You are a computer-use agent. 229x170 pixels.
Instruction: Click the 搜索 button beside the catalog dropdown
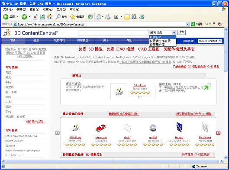coord(181,32)
